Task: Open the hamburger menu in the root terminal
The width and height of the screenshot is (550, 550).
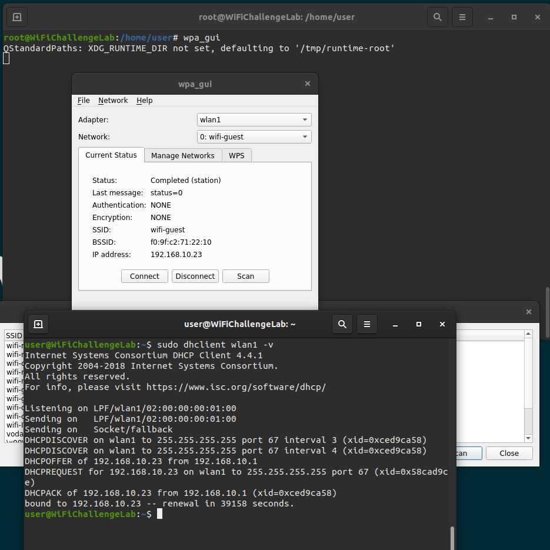Action: (463, 17)
